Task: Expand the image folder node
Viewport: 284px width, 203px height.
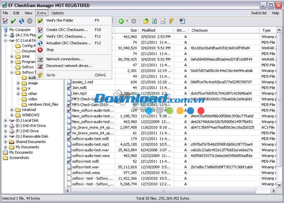Action: point(18,83)
